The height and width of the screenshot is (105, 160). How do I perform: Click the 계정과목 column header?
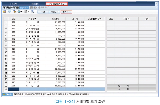(32, 19)
